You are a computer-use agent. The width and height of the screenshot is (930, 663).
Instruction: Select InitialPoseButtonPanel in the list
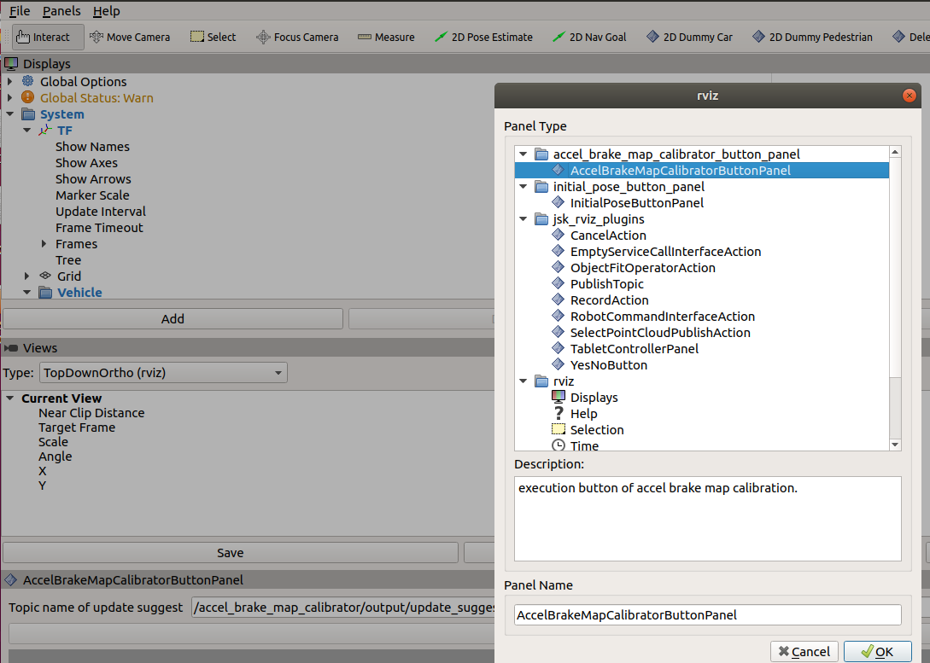(637, 203)
